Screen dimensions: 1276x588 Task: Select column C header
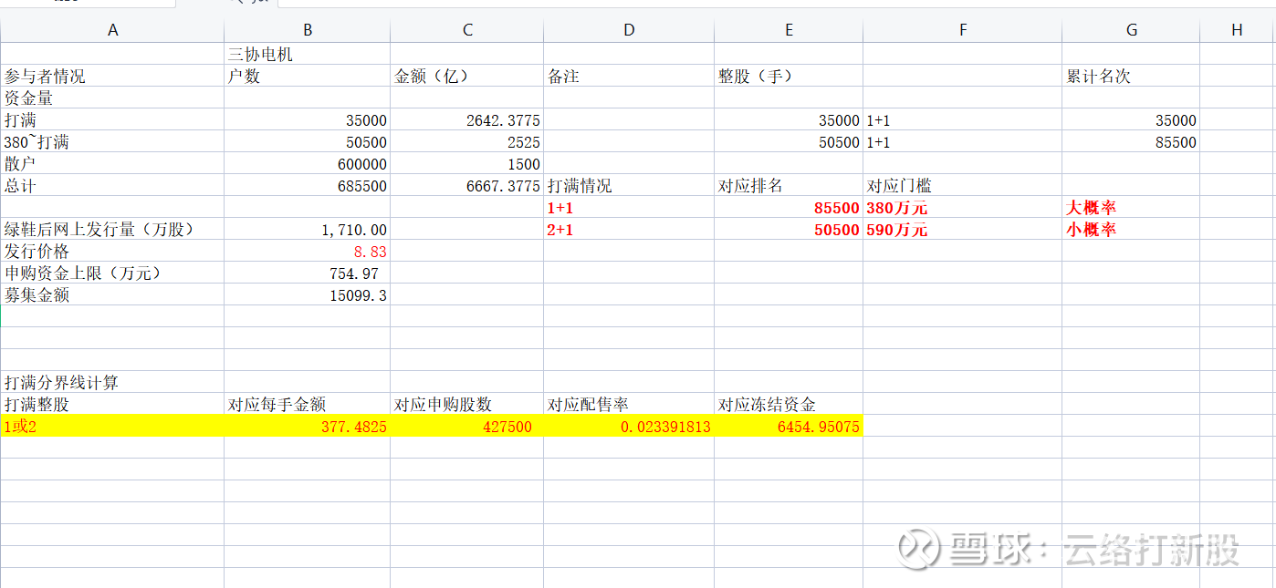pos(466,30)
